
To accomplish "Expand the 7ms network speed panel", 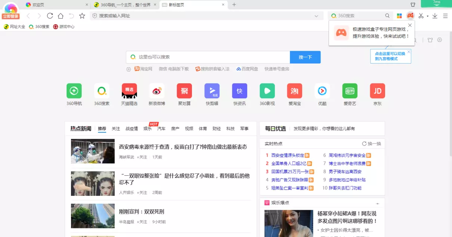I will [x=436, y=3].
